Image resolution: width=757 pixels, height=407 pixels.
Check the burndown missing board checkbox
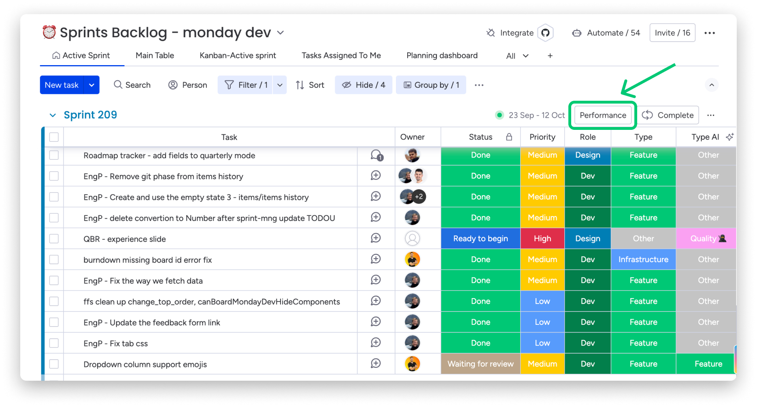[x=54, y=259]
